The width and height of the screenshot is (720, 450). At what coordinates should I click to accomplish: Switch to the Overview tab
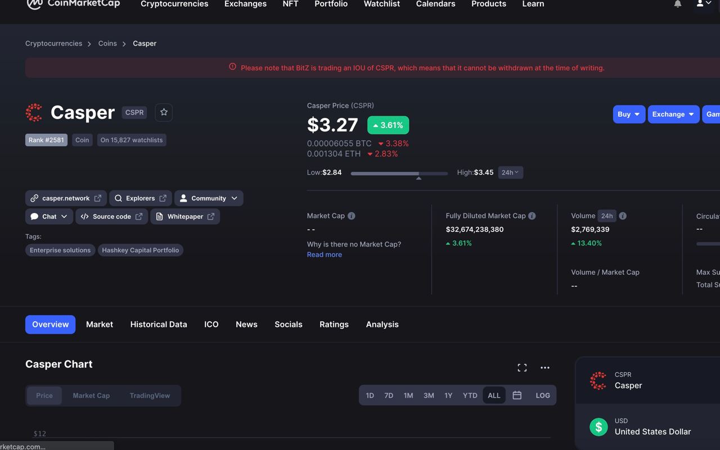[50, 325]
